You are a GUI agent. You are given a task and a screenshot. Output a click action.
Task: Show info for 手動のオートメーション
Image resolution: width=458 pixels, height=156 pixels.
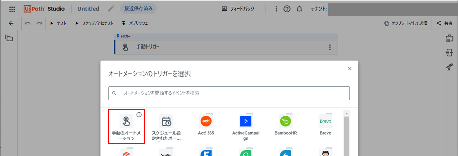tap(139, 114)
